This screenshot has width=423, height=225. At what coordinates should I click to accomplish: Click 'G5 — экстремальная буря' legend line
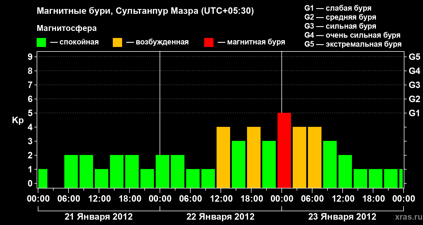(x=353, y=44)
